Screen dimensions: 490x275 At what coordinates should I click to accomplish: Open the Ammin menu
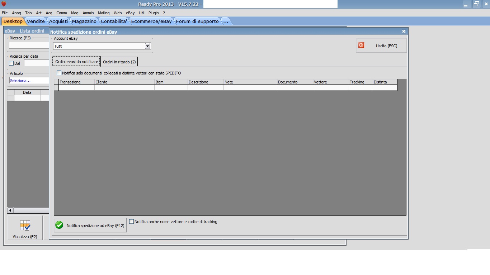coord(88,13)
